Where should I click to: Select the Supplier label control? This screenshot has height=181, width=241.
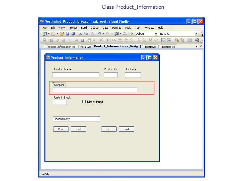[x=59, y=85]
